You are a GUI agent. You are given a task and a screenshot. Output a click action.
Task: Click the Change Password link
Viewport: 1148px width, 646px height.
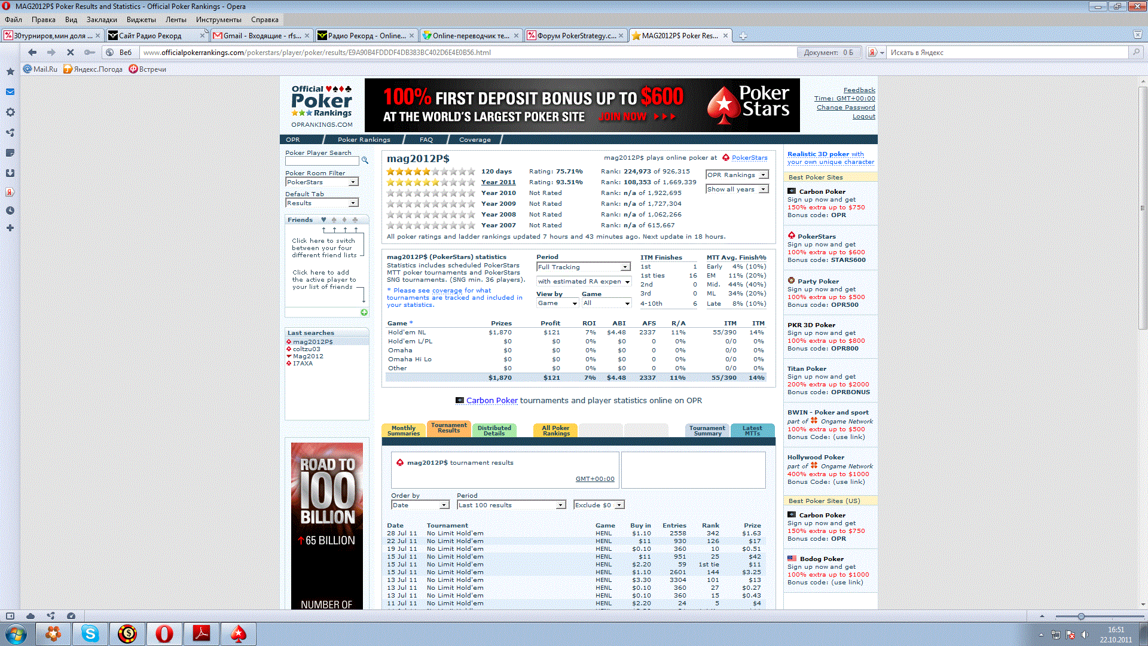pos(846,108)
